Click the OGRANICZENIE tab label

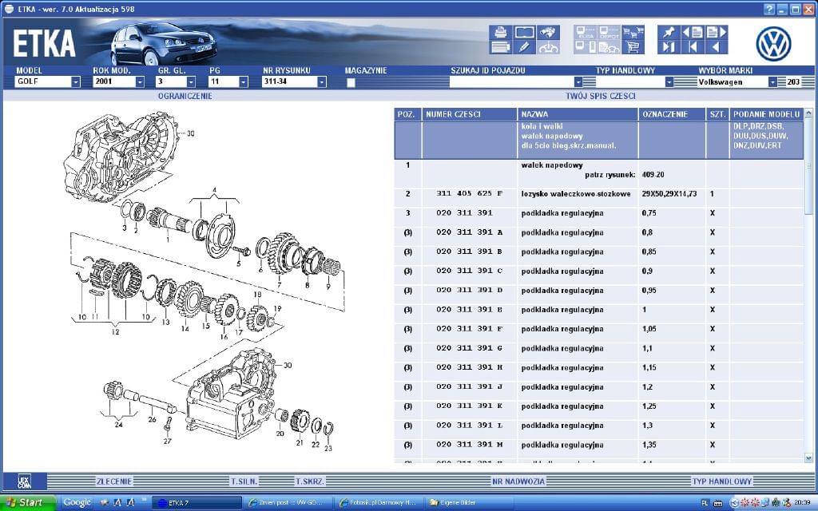(x=185, y=96)
